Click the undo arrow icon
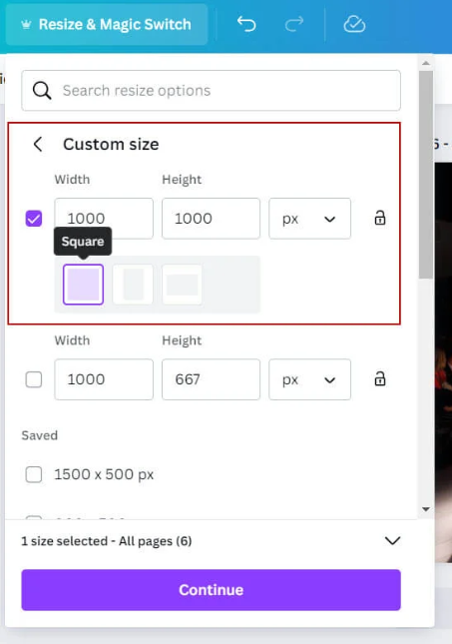Viewport: 452px width, 644px height. click(x=246, y=24)
